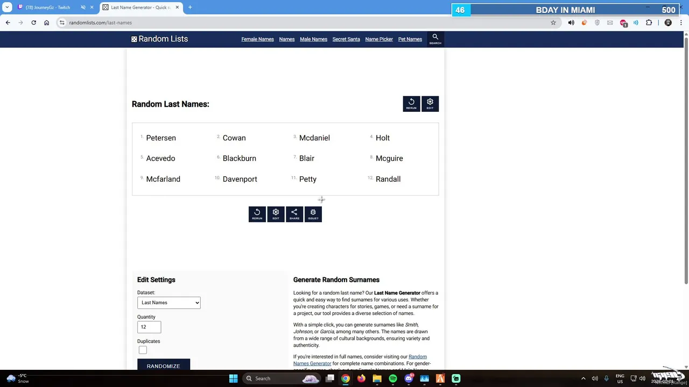689x387 pixels.
Task: Click the name Blair in the list
Action: click(307, 159)
